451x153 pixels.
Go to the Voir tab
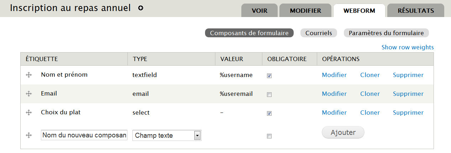(x=259, y=11)
